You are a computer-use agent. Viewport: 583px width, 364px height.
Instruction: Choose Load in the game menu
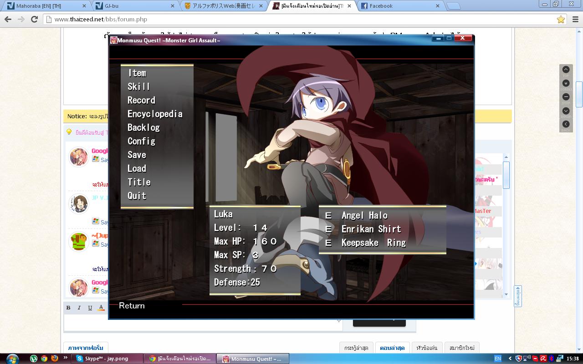click(137, 168)
